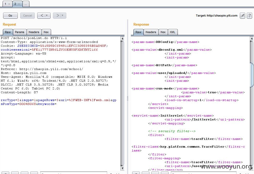The height and width of the screenshot is (174, 254).
Task: Click the run-mode param-name in response
Action: pyautogui.click(x=165, y=89)
